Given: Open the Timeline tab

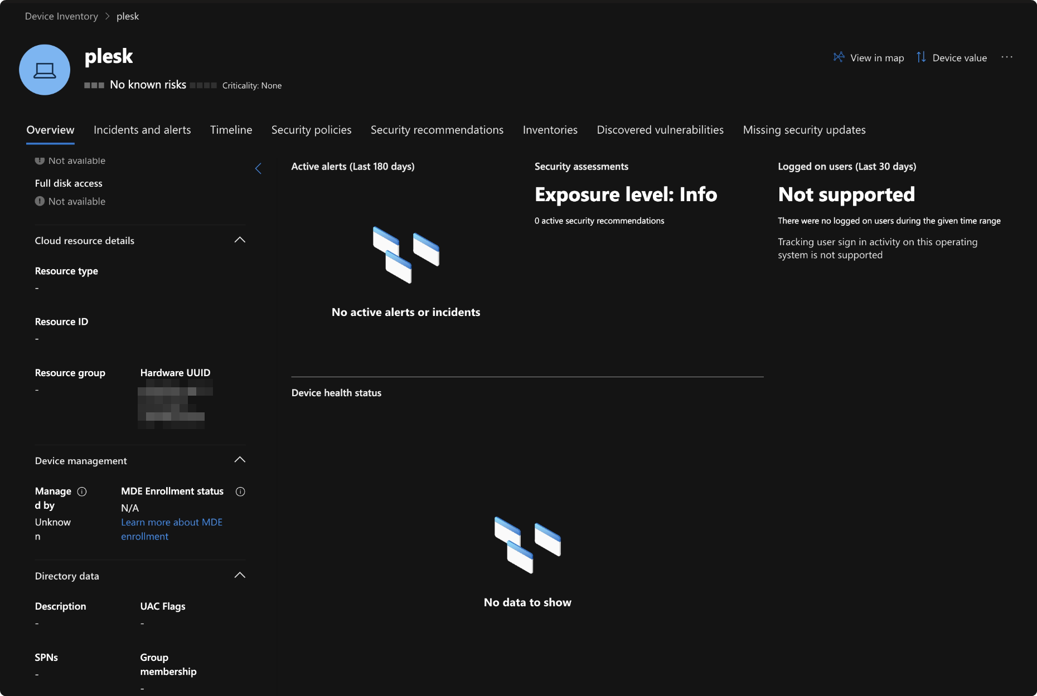Looking at the screenshot, I should coord(231,129).
